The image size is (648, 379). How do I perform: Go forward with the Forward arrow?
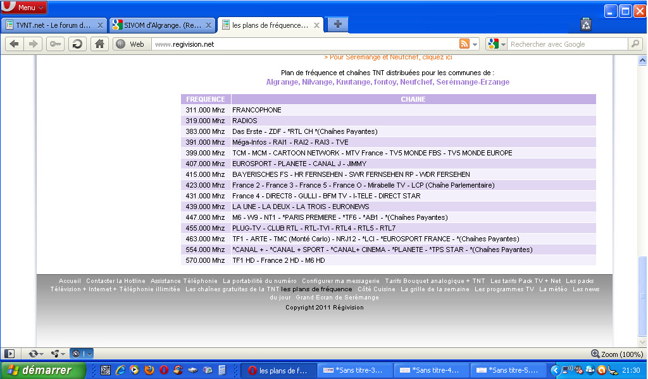click(33, 44)
